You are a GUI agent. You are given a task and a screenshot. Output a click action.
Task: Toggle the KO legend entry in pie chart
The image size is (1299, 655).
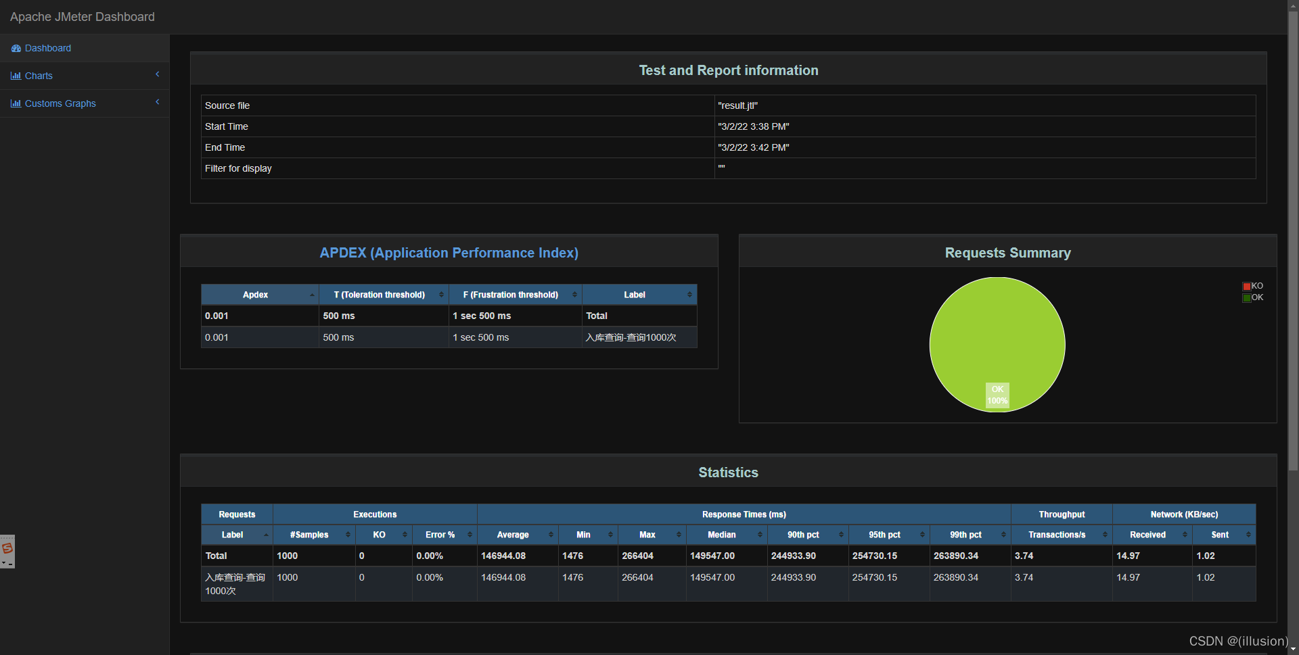click(x=1256, y=287)
